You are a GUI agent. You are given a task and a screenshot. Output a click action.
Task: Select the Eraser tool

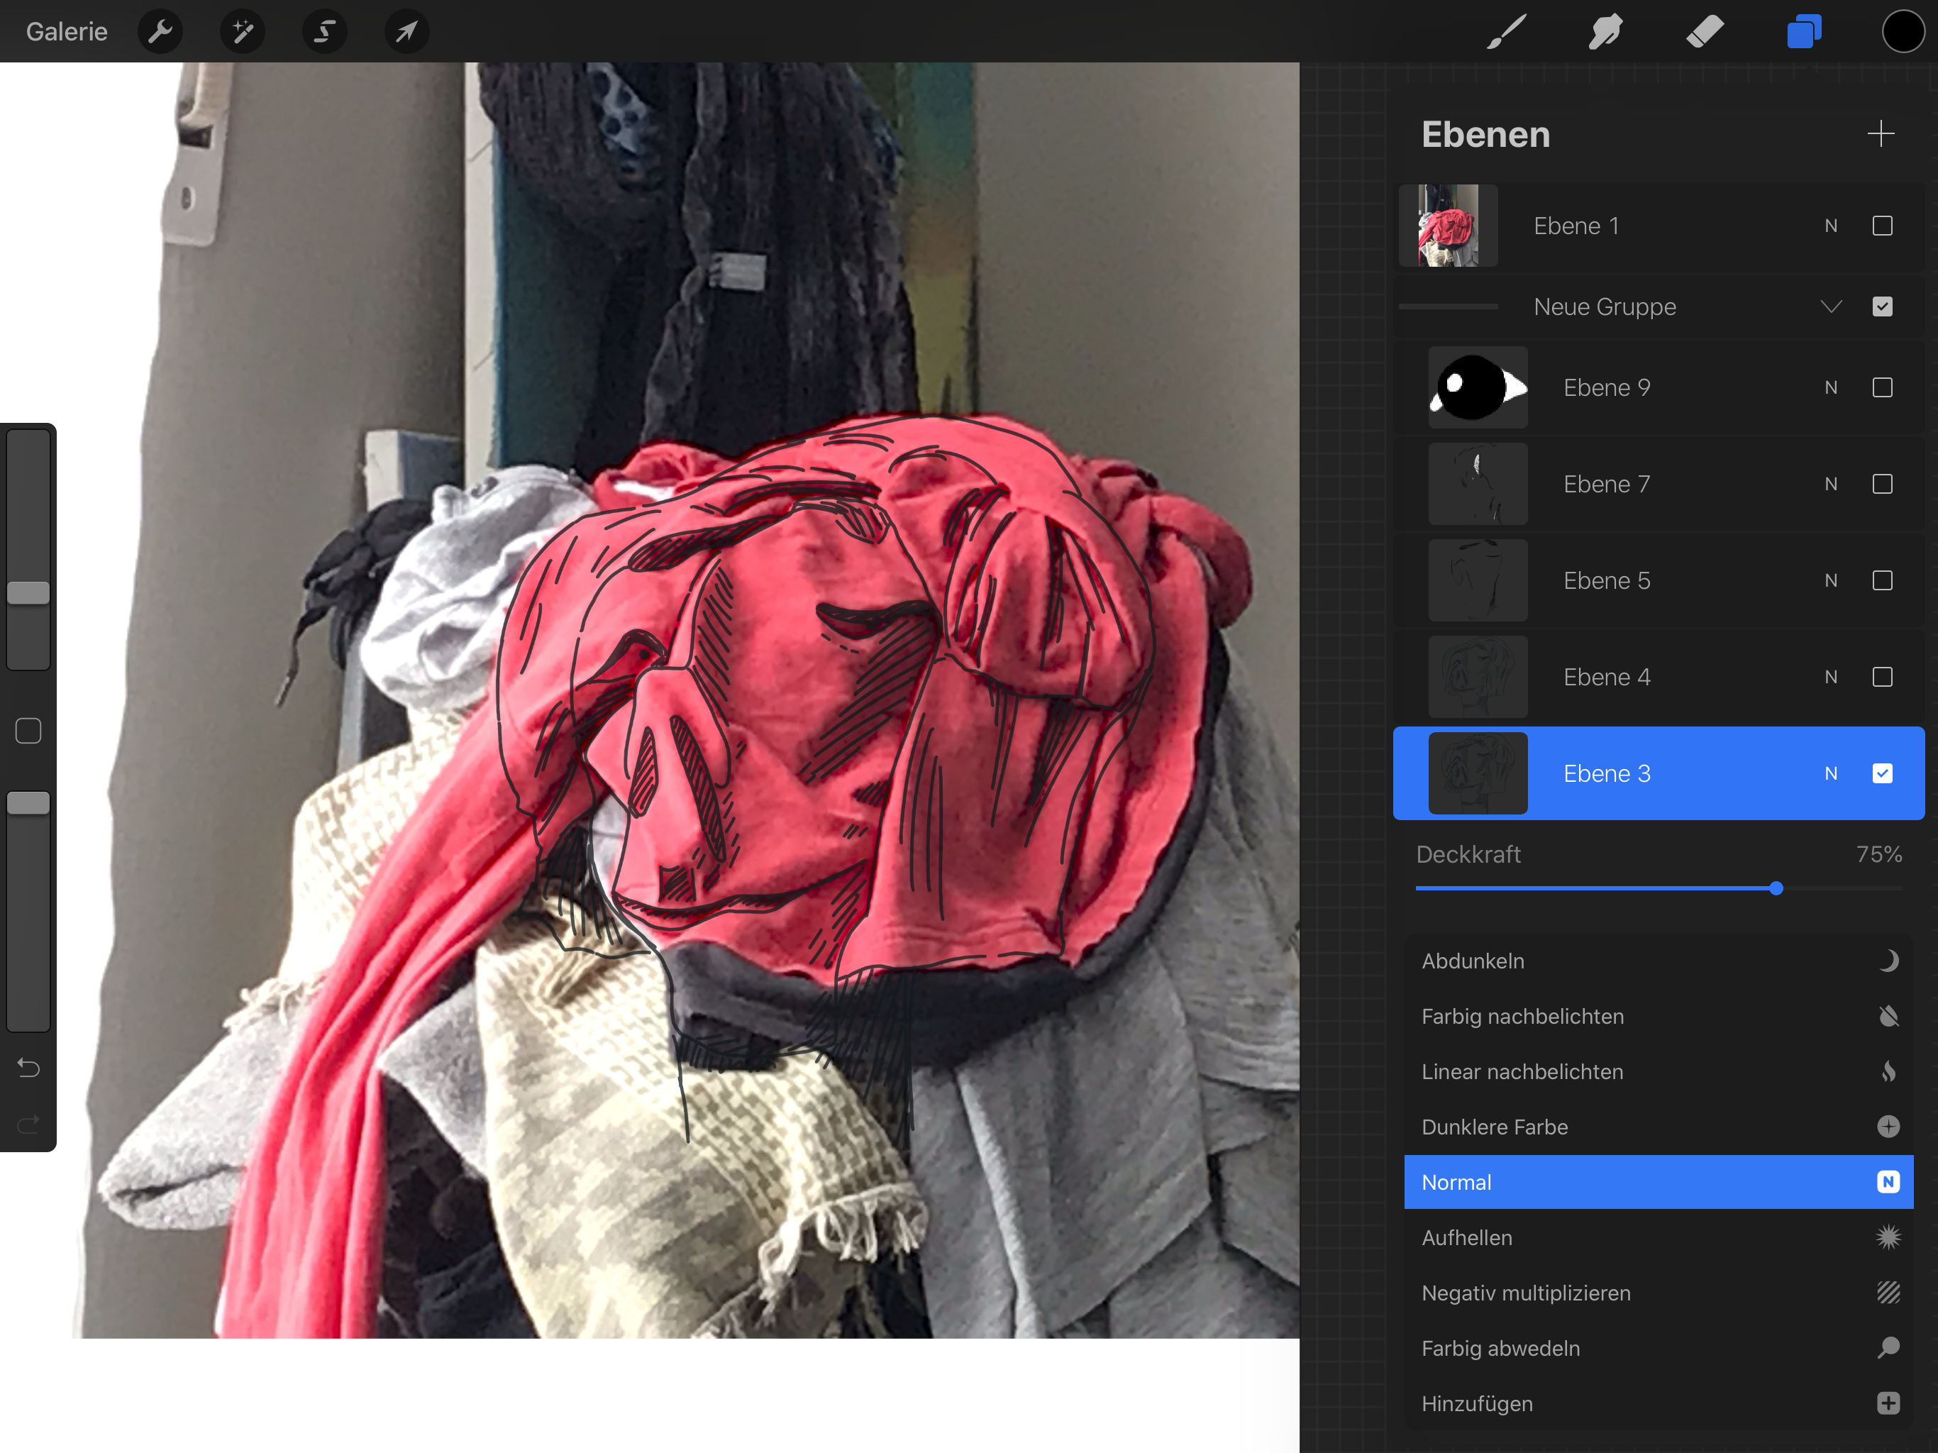pos(1705,33)
